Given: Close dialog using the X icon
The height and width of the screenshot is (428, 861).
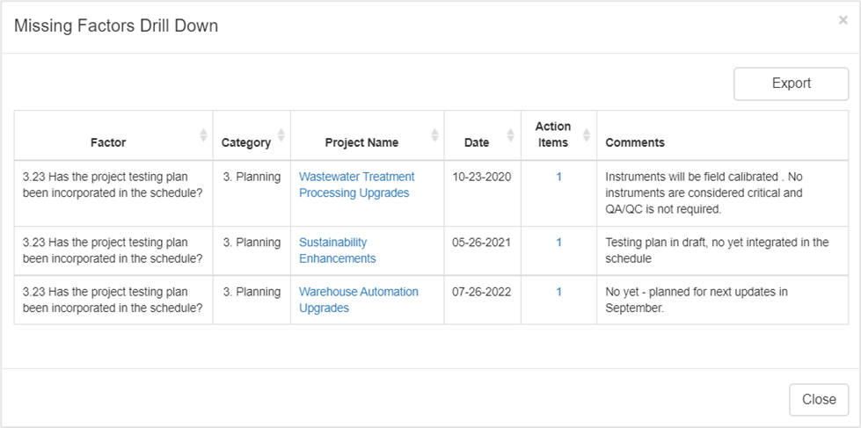Looking at the screenshot, I should click(843, 20).
